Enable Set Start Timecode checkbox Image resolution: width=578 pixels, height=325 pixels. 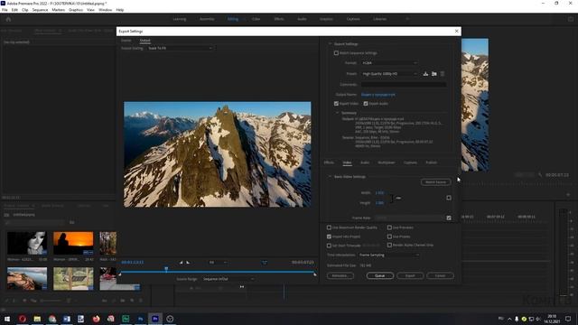(x=329, y=246)
